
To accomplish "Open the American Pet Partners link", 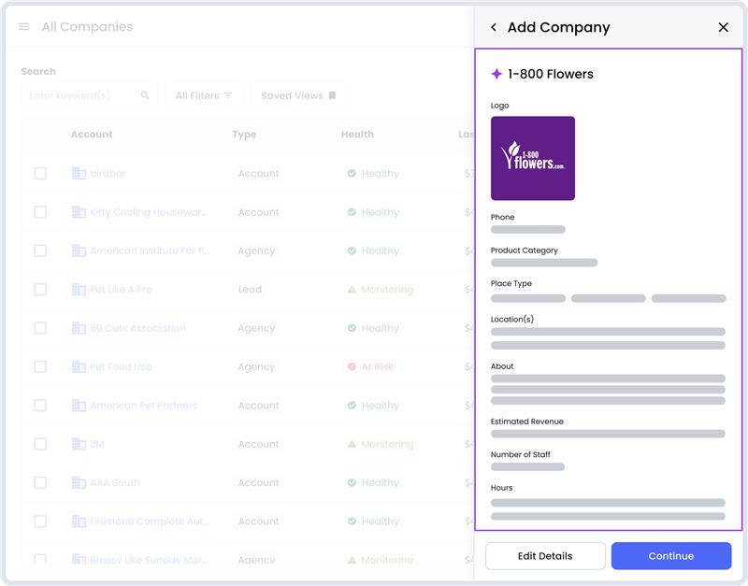I will click(144, 405).
